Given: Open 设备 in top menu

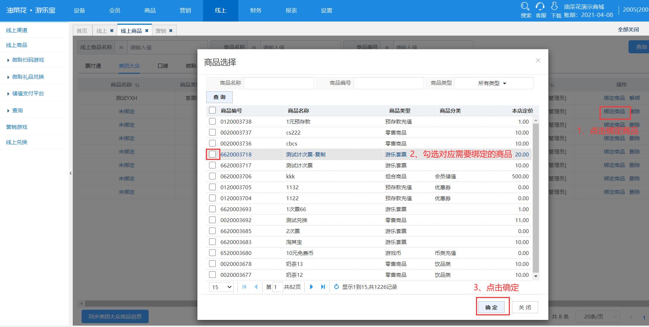Looking at the screenshot, I should click(x=79, y=11).
